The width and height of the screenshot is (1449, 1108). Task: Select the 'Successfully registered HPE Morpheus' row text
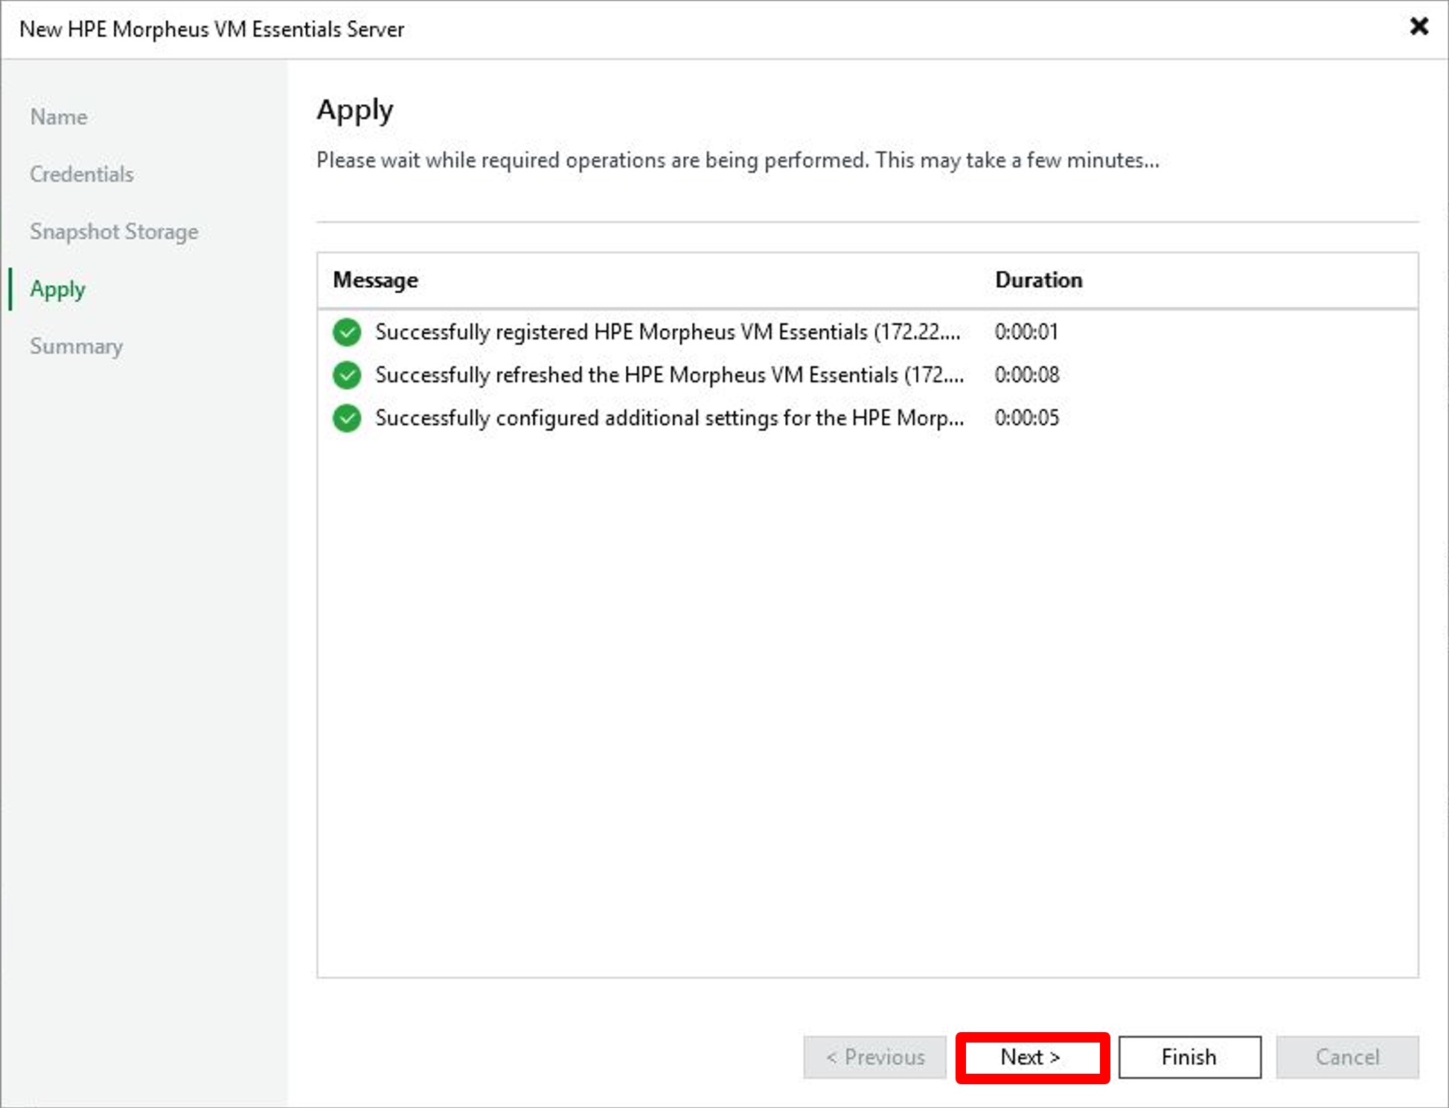pyautogui.click(x=668, y=332)
